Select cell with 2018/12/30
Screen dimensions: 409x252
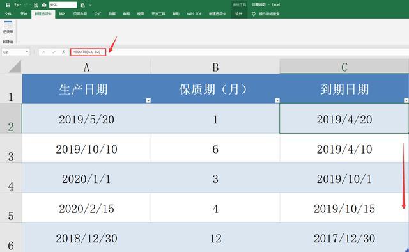pos(86,237)
